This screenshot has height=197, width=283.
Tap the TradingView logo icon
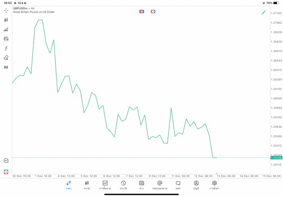pyautogui.click(x=6, y=172)
